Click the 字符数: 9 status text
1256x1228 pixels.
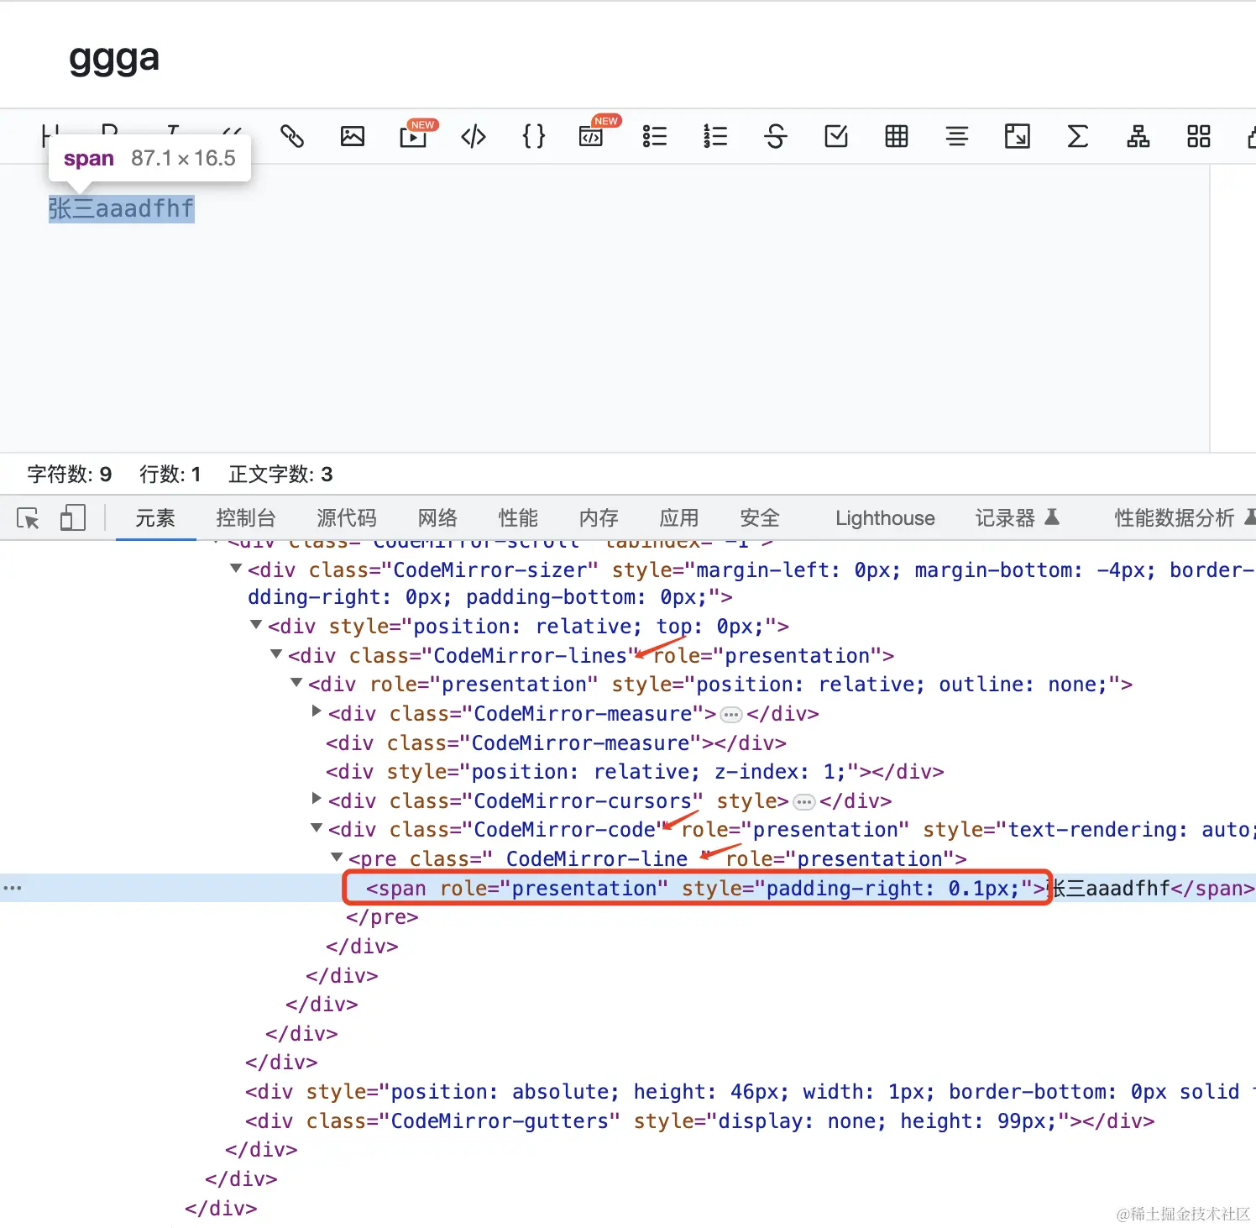[70, 475]
